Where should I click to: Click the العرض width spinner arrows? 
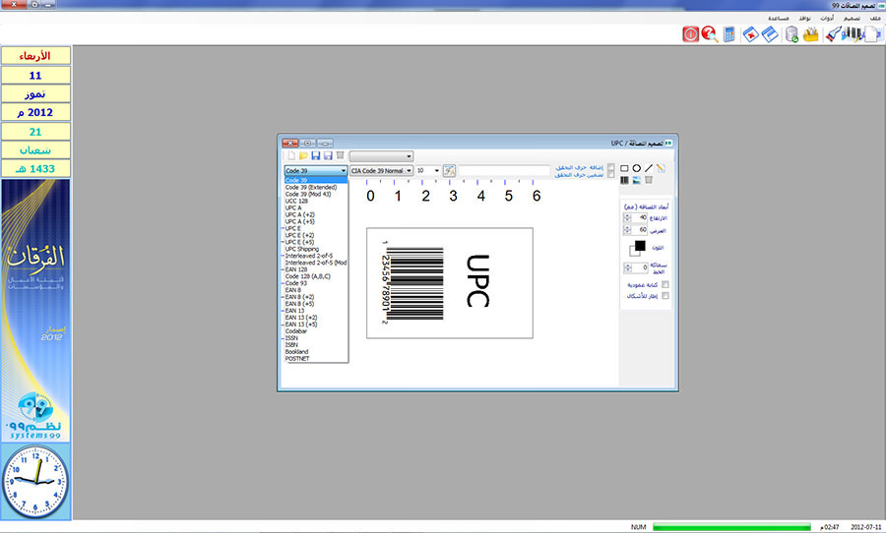tap(627, 230)
